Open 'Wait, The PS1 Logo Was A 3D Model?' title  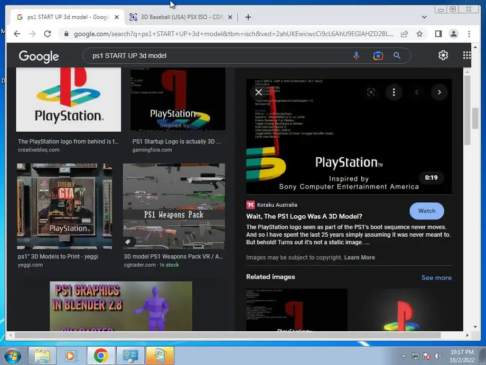[304, 216]
